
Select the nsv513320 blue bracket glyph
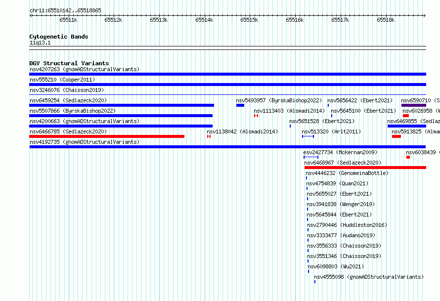click(x=308, y=136)
